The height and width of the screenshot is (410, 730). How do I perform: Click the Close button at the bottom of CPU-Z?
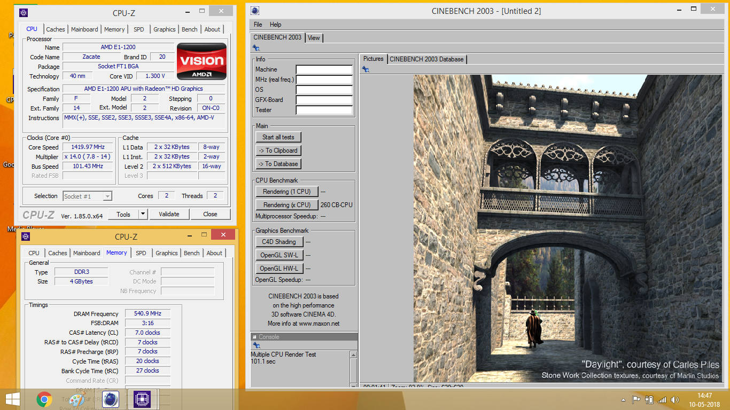click(210, 214)
